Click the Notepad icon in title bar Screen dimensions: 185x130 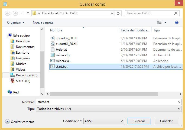tap(5, 4)
